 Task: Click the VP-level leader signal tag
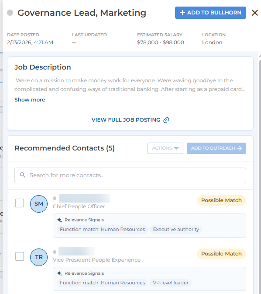point(171,283)
